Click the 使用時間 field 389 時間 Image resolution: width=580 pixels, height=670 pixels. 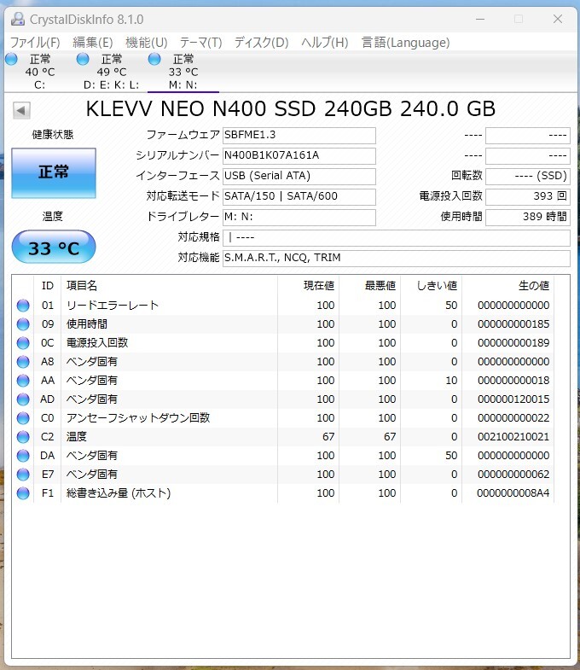click(528, 218)
